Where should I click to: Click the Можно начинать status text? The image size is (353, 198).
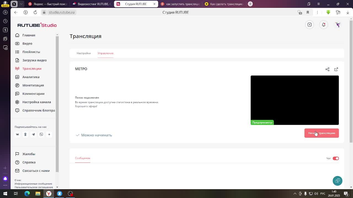tap(97, 135)
